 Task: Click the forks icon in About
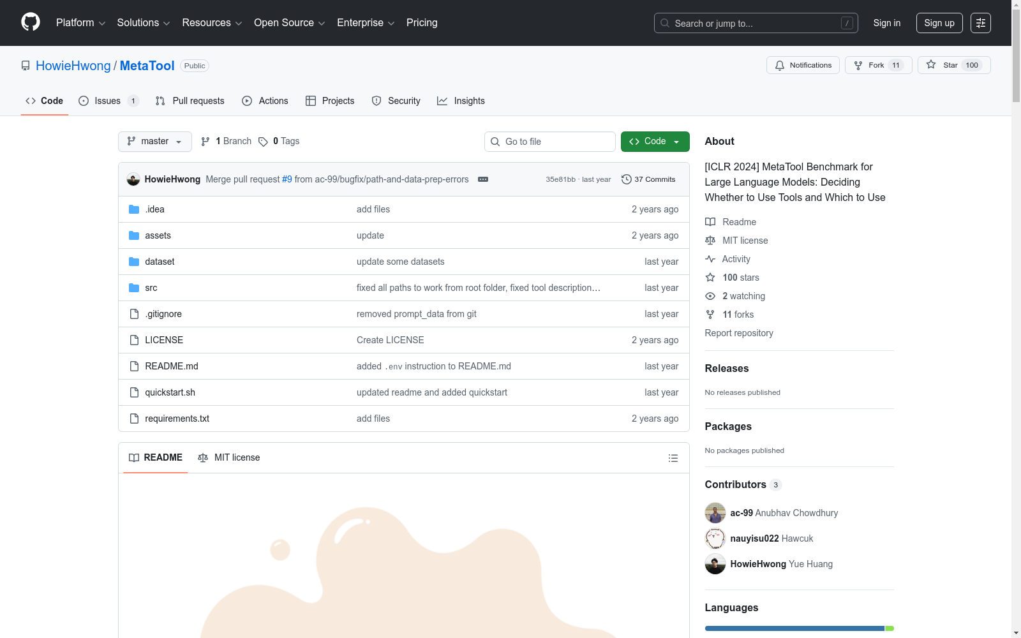pyautogui.click(x=710, y=315)
